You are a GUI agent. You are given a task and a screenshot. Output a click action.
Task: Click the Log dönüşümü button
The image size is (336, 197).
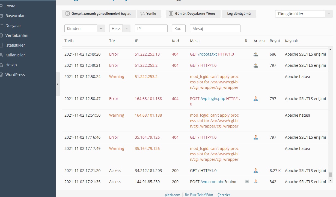[x=239, y=14]
